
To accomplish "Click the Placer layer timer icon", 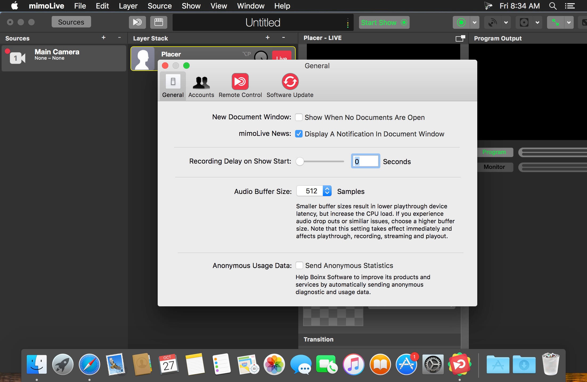I will 261,55.
